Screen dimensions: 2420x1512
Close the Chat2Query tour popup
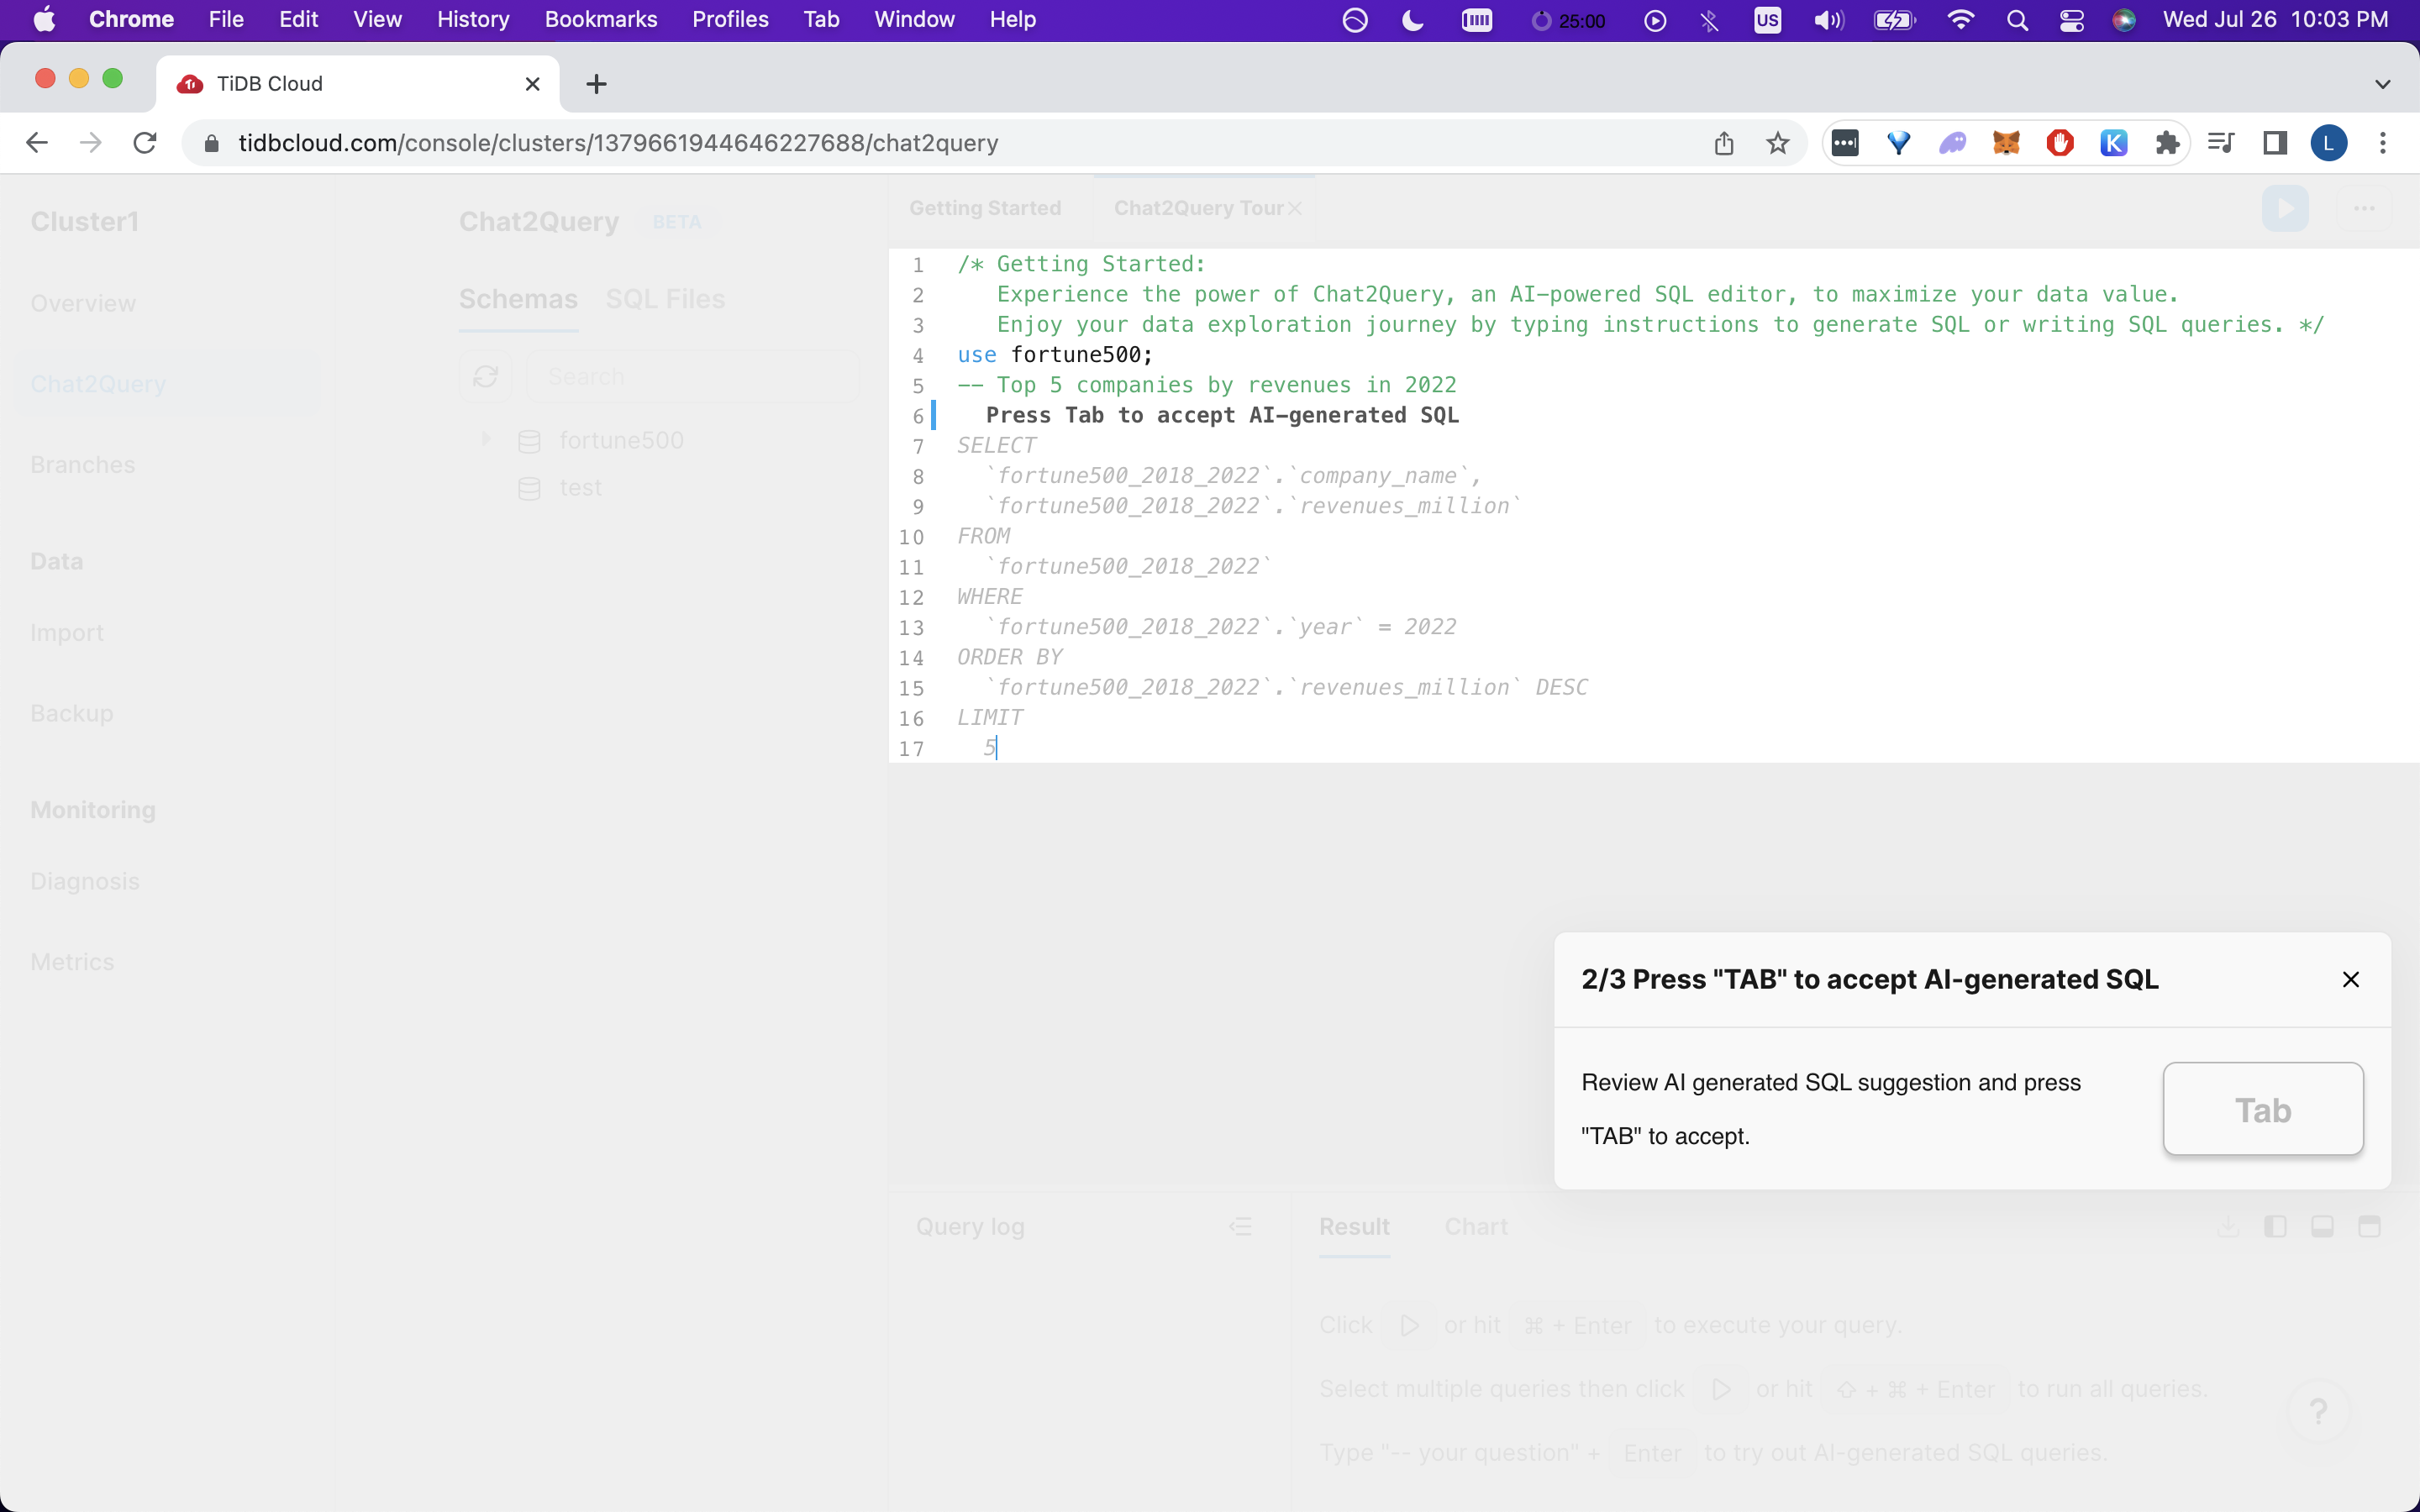(2350, 979)
